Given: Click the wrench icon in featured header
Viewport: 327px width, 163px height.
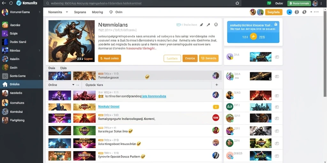Looking at the screenshot, I should 208,25.
